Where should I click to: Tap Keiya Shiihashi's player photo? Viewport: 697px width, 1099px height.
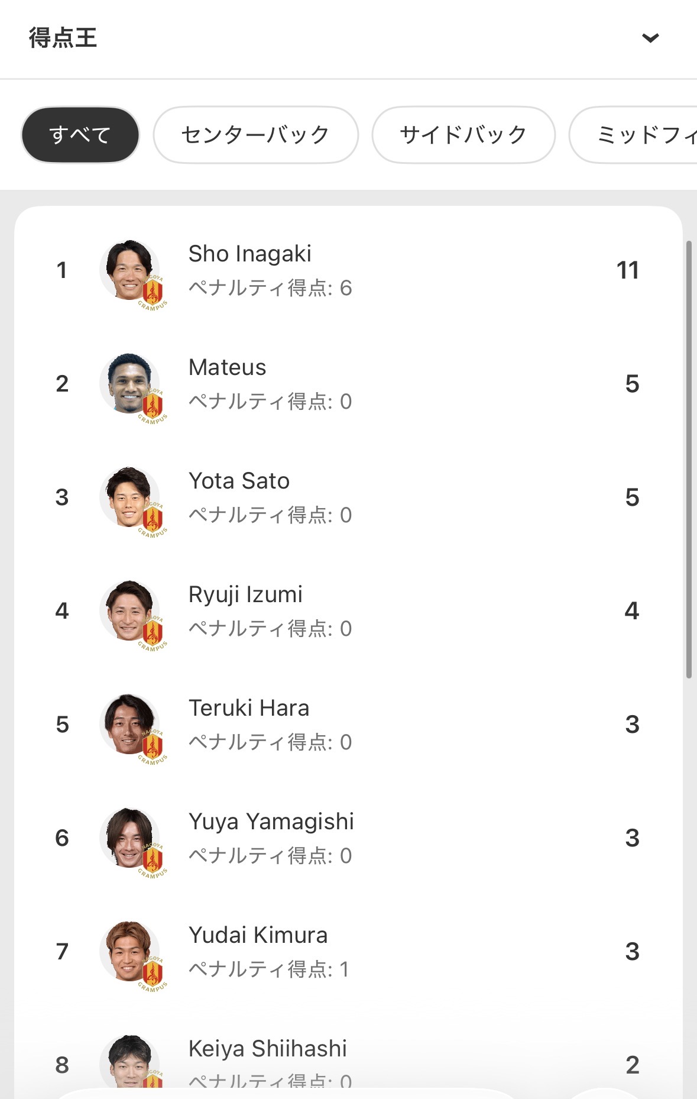129,1062
